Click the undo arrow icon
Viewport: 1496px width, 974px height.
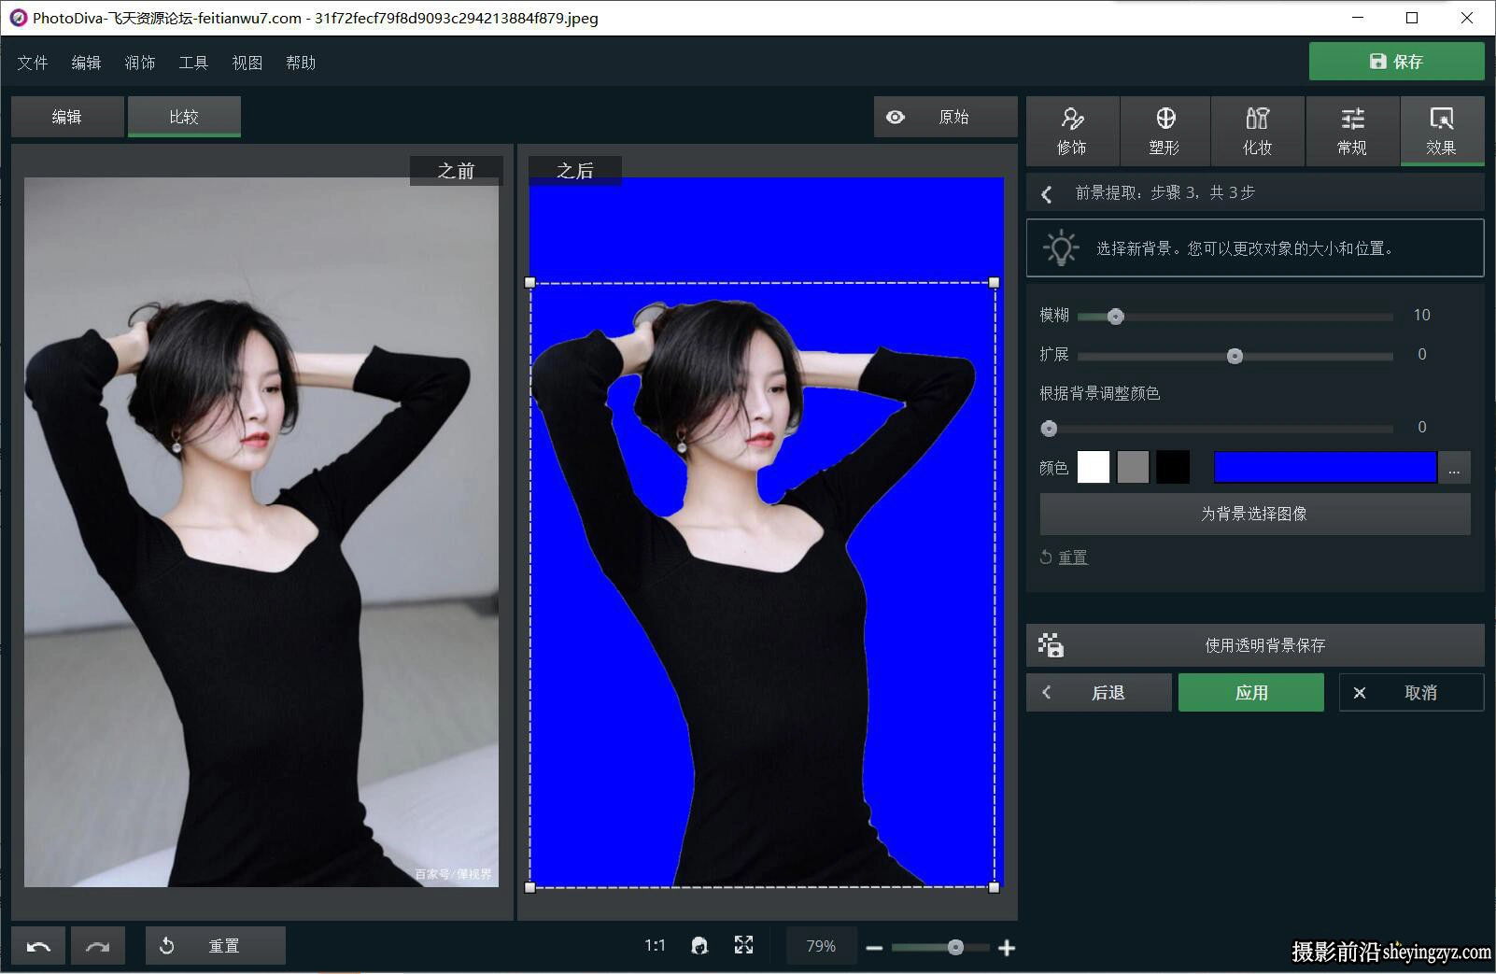tap(38, 946)
